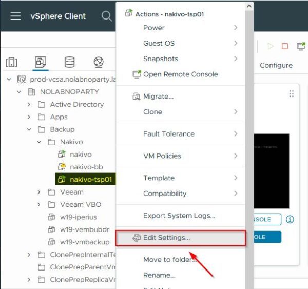Click the Actions menu scrollbar track
Screen dimensions: 308x289
coord(249,149)
